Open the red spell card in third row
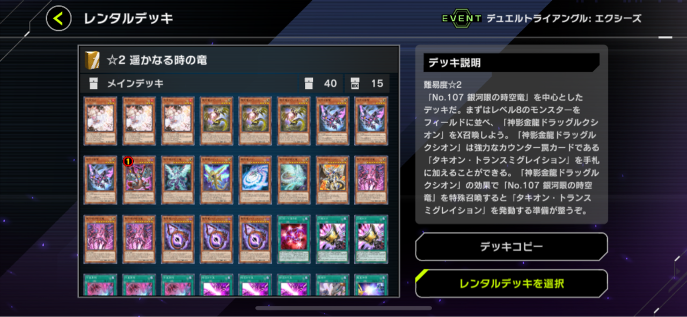 click(294, 239)
